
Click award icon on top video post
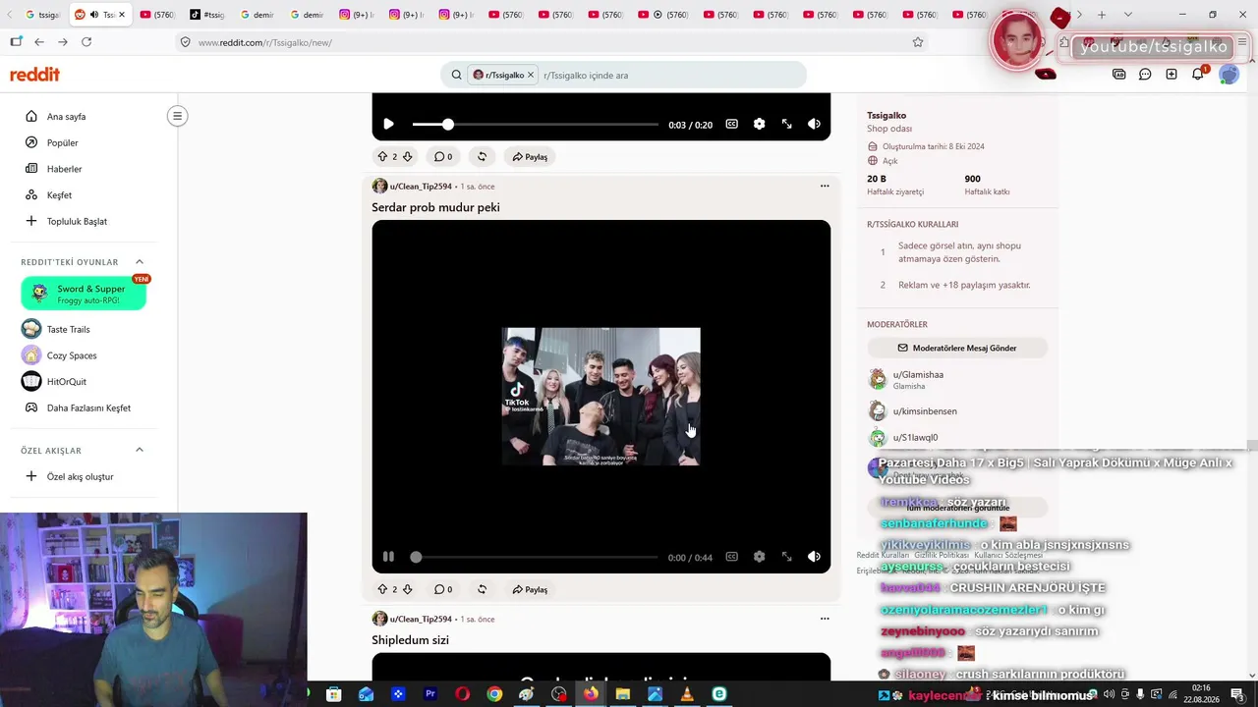point(482,156)
